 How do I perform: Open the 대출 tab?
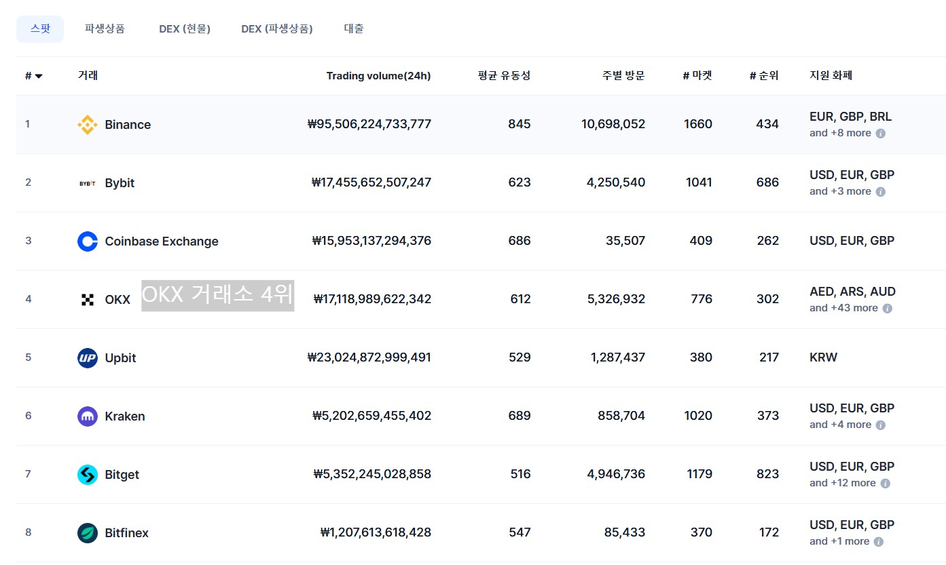click(x=354, y=29)
